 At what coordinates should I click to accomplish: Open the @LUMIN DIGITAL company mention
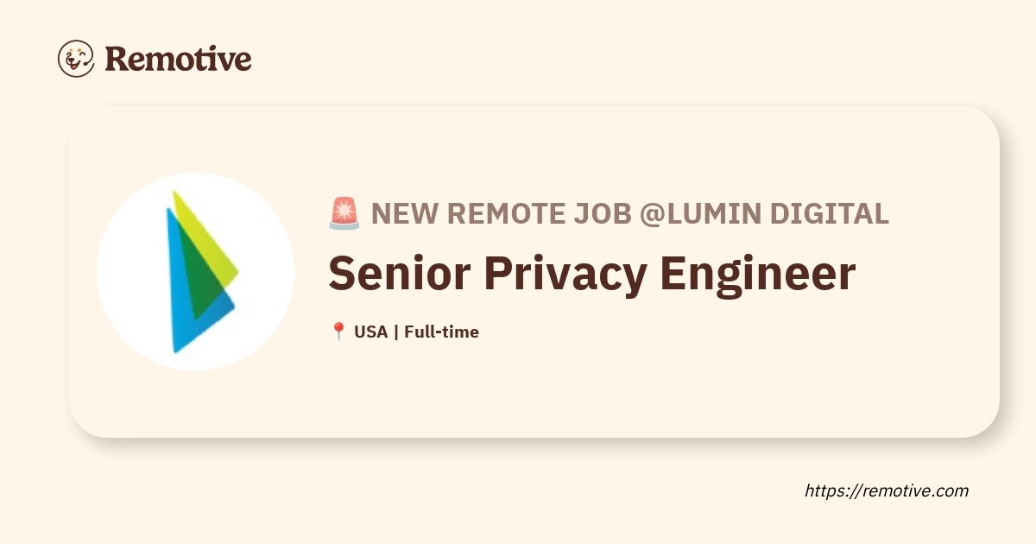pyautogui.click(x=764, y=213)
